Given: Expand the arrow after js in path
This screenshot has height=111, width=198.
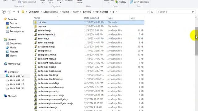Looking at the screenshot, I should point(116,12).
